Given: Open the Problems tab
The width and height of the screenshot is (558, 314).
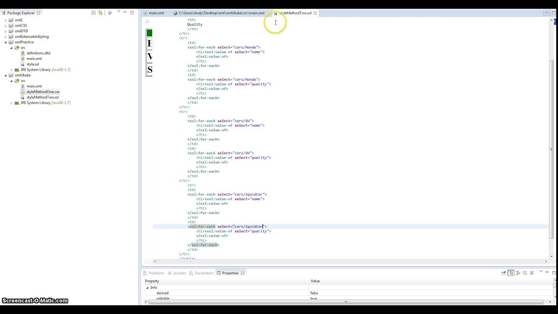Looking at the screenshot, I should pyautogui.click(x=154, y=273).
